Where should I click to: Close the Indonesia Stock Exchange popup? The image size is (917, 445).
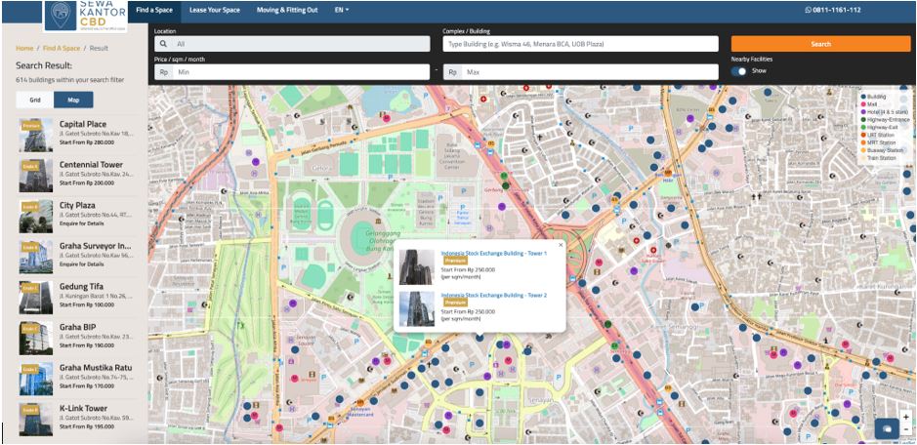[x=561, y=244]
